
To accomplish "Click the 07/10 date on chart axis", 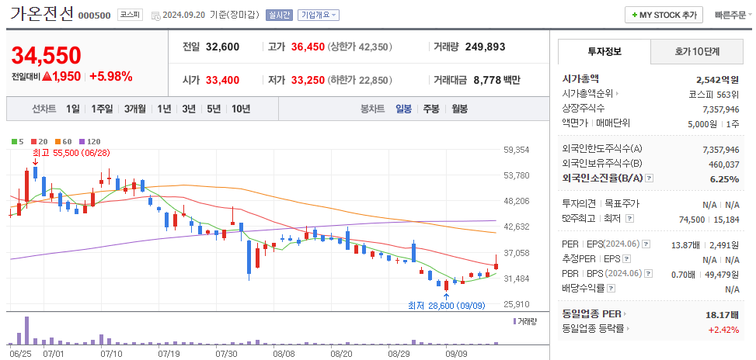I will tap(111, 354).
